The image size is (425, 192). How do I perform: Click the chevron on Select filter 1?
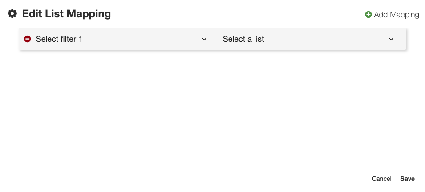[x=204, y=39]
